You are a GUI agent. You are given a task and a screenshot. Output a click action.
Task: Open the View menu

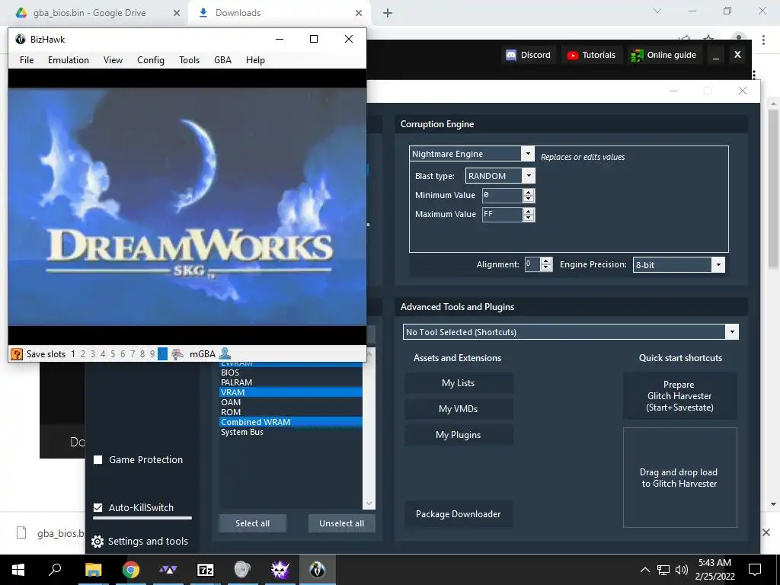click(113, 60)
